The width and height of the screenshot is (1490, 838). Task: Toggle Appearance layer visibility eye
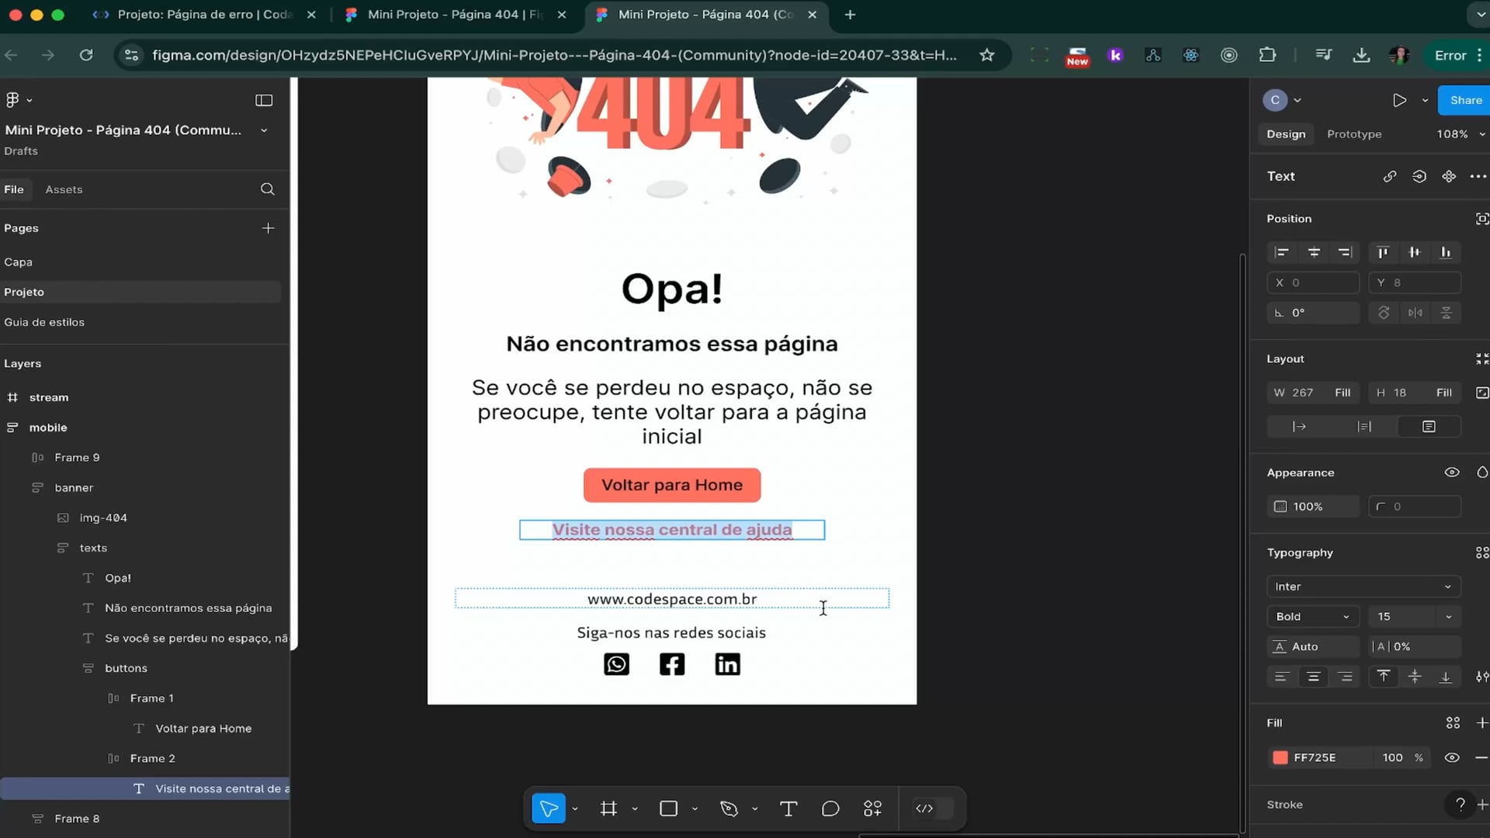[1452, 473]
